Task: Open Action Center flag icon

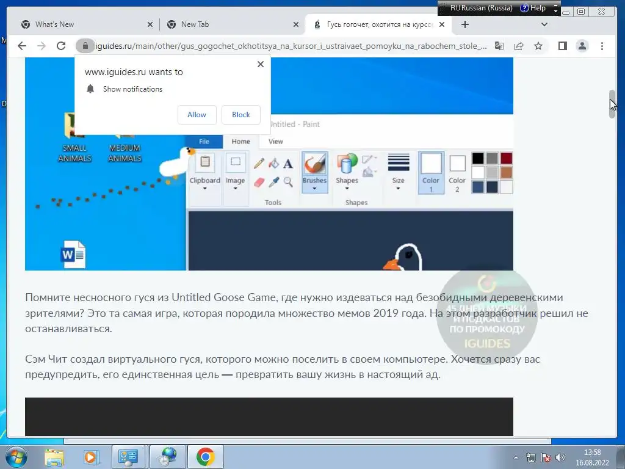Action: pyautogui.click(x=545, y=457)
